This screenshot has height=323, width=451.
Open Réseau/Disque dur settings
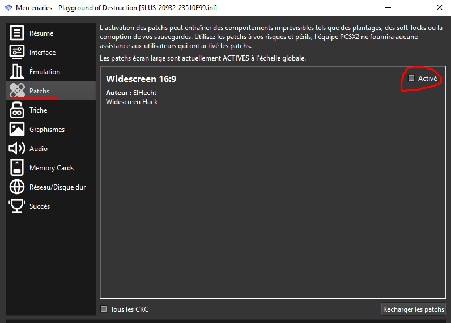(51, 187)
